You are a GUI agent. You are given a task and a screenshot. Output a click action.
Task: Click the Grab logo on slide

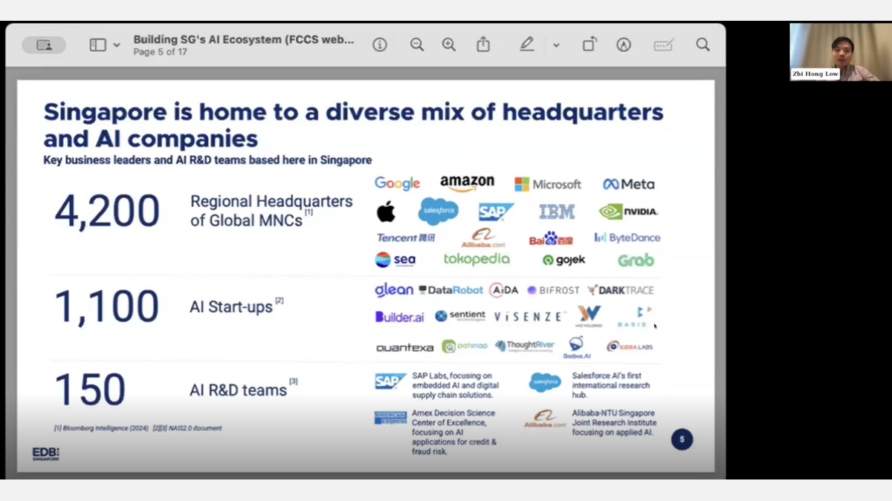pos(636,260)
